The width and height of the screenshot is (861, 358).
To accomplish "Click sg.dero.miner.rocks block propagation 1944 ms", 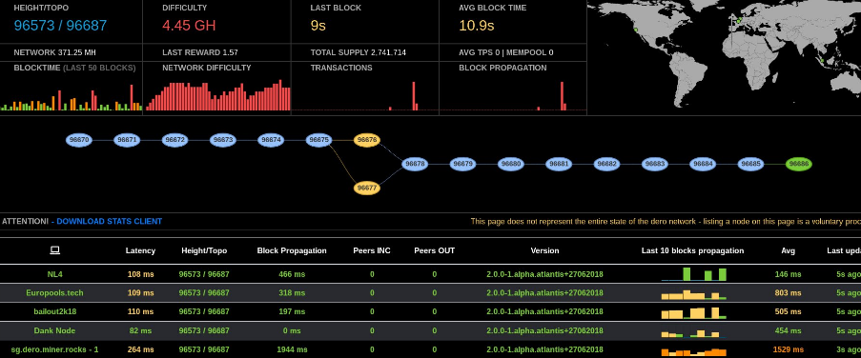I will click(x=292, y=349).
